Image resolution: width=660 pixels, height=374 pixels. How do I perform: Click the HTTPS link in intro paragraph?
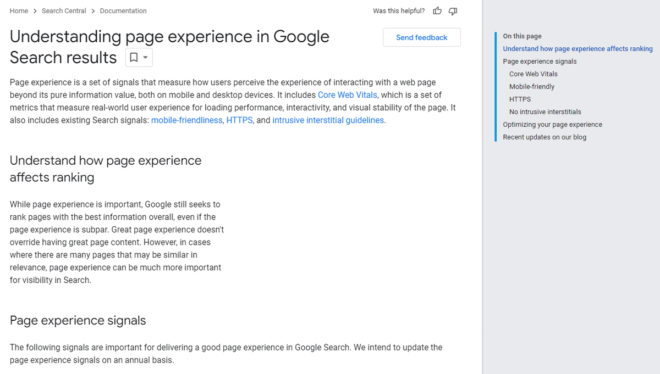click(x=239, y=120)
